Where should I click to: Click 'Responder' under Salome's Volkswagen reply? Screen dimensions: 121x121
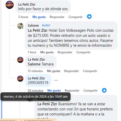tap(65, 52)
